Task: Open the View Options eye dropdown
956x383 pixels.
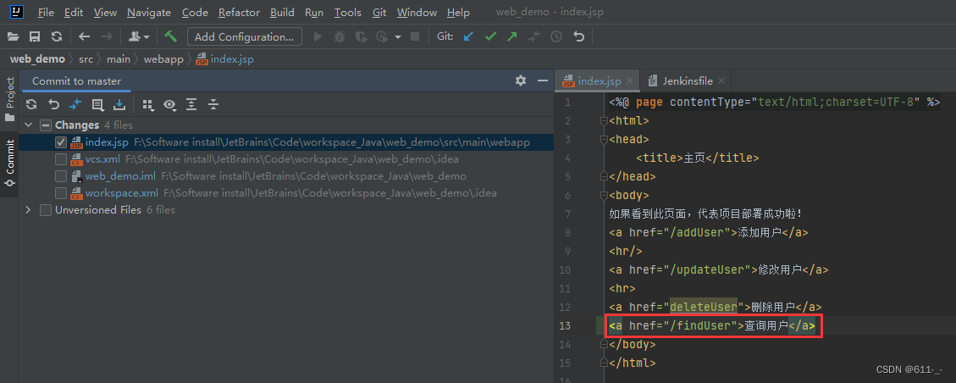Action: [x=169, y=105]
